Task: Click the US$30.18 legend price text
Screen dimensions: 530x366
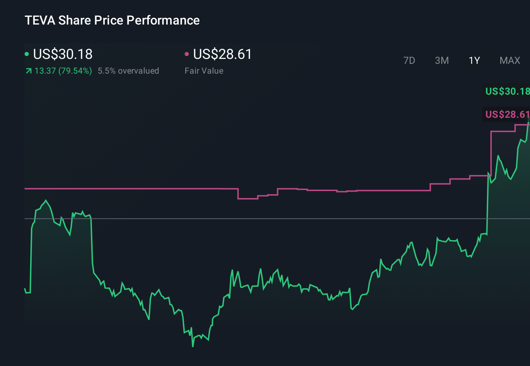Action: click(x=62, y=54)
